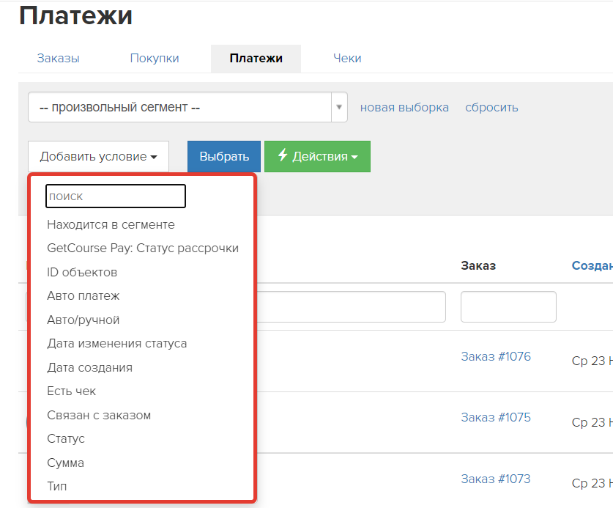
Task: Click the Заказ column filter field
Action: 508,307
